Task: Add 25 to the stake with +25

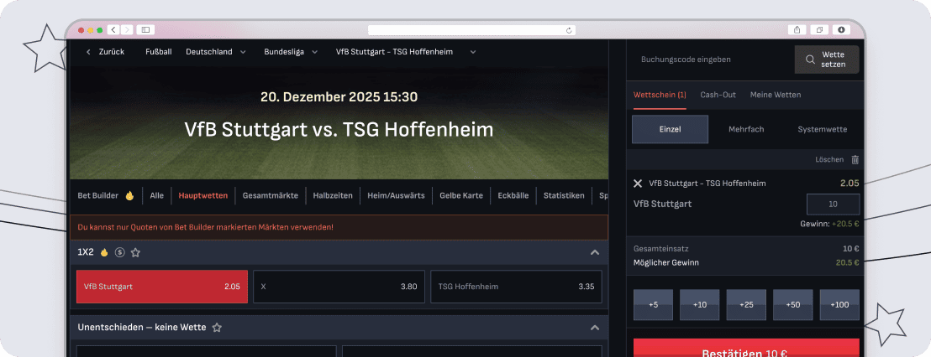Action: (746, 305)
